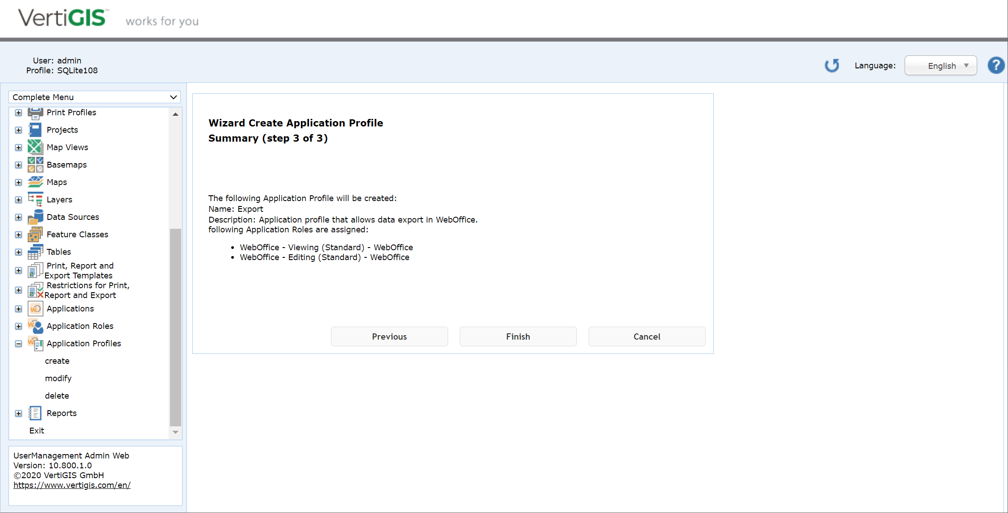Click the Data Sources database icon
1008x513 pixels.
point(35,217)
